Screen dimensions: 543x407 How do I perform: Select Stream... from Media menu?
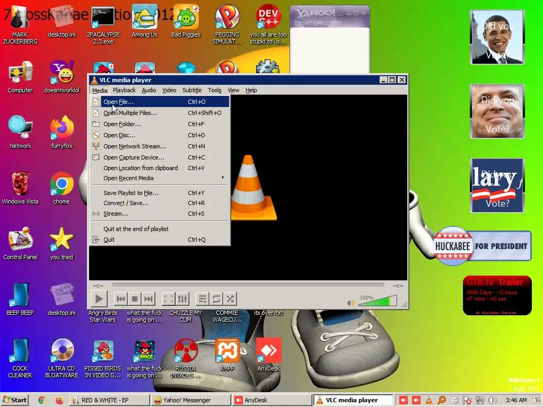(x=159, y=214)
